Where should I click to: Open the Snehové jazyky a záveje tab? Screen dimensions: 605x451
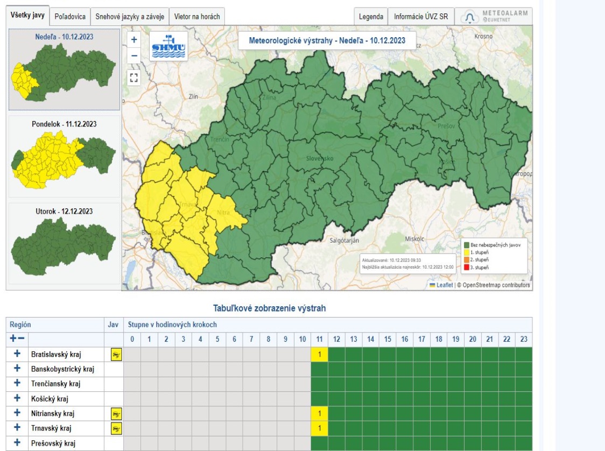[130, 17]
